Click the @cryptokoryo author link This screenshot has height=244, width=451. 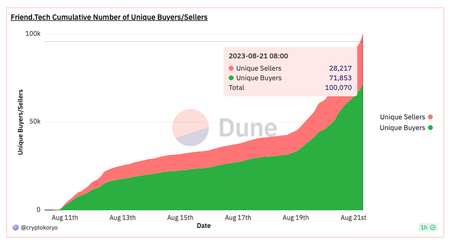tap(39, 227)
